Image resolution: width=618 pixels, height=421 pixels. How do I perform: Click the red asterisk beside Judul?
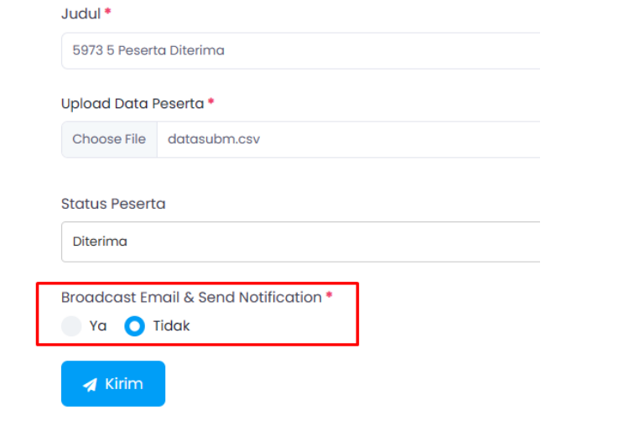(108, 13)
